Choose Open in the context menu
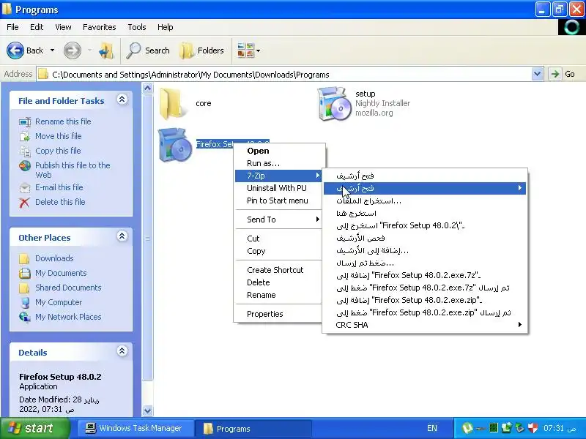The image size is (586, 439). [278, 151]
